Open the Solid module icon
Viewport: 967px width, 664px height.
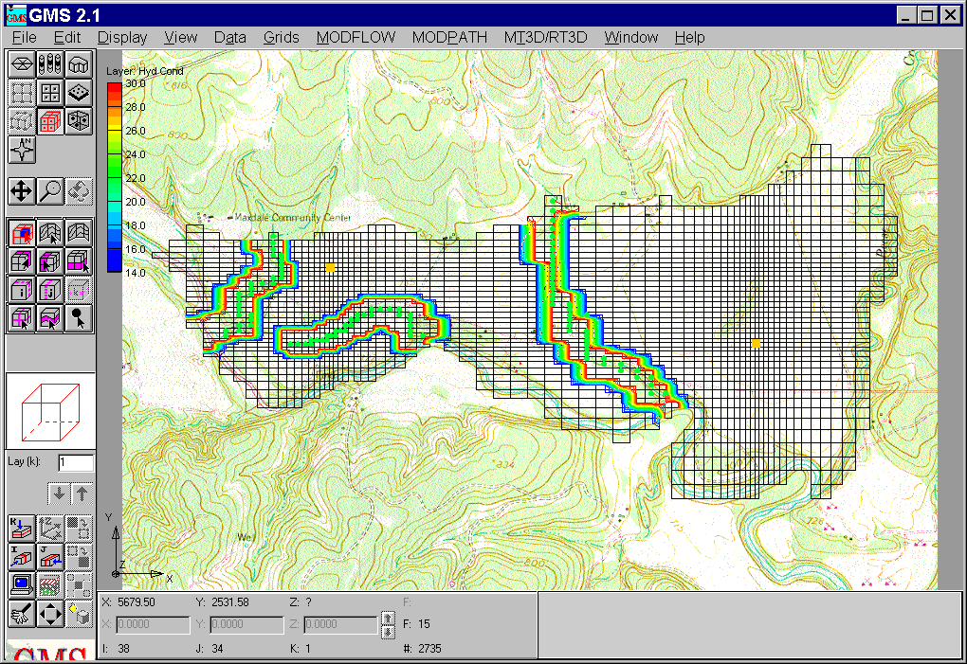coord(79,64)
